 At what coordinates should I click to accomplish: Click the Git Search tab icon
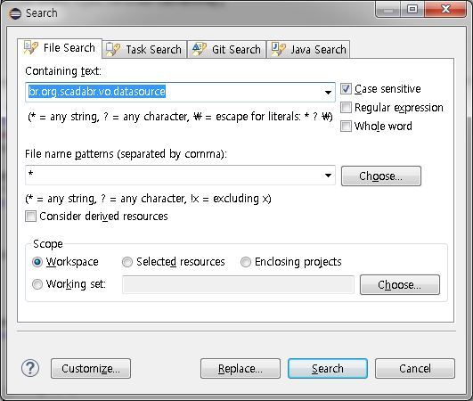click(200, 49)
